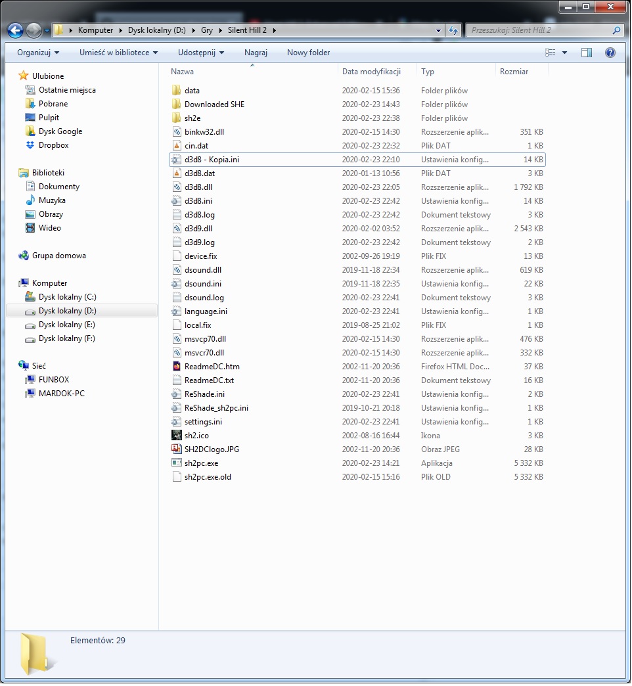Open the Organizuj menu
632x686 pixels.
(38, 53)
